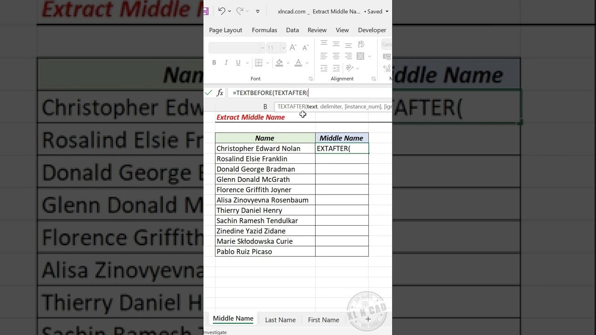Expand the font name dropdown arrow

[263, 47]
